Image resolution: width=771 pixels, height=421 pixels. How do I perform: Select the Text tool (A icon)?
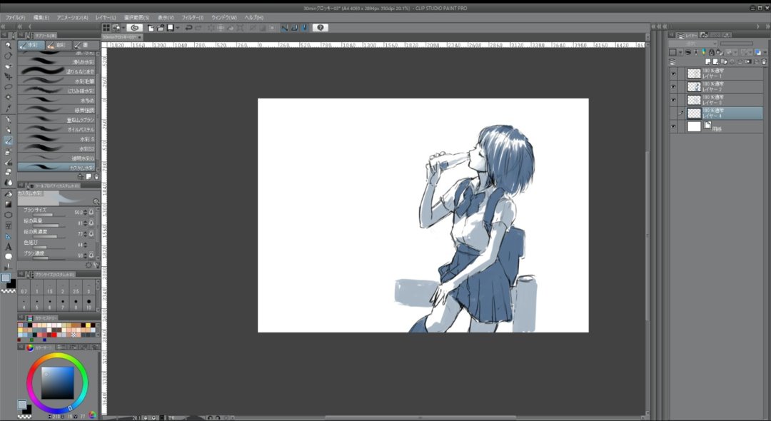click(x=8, y=247)
